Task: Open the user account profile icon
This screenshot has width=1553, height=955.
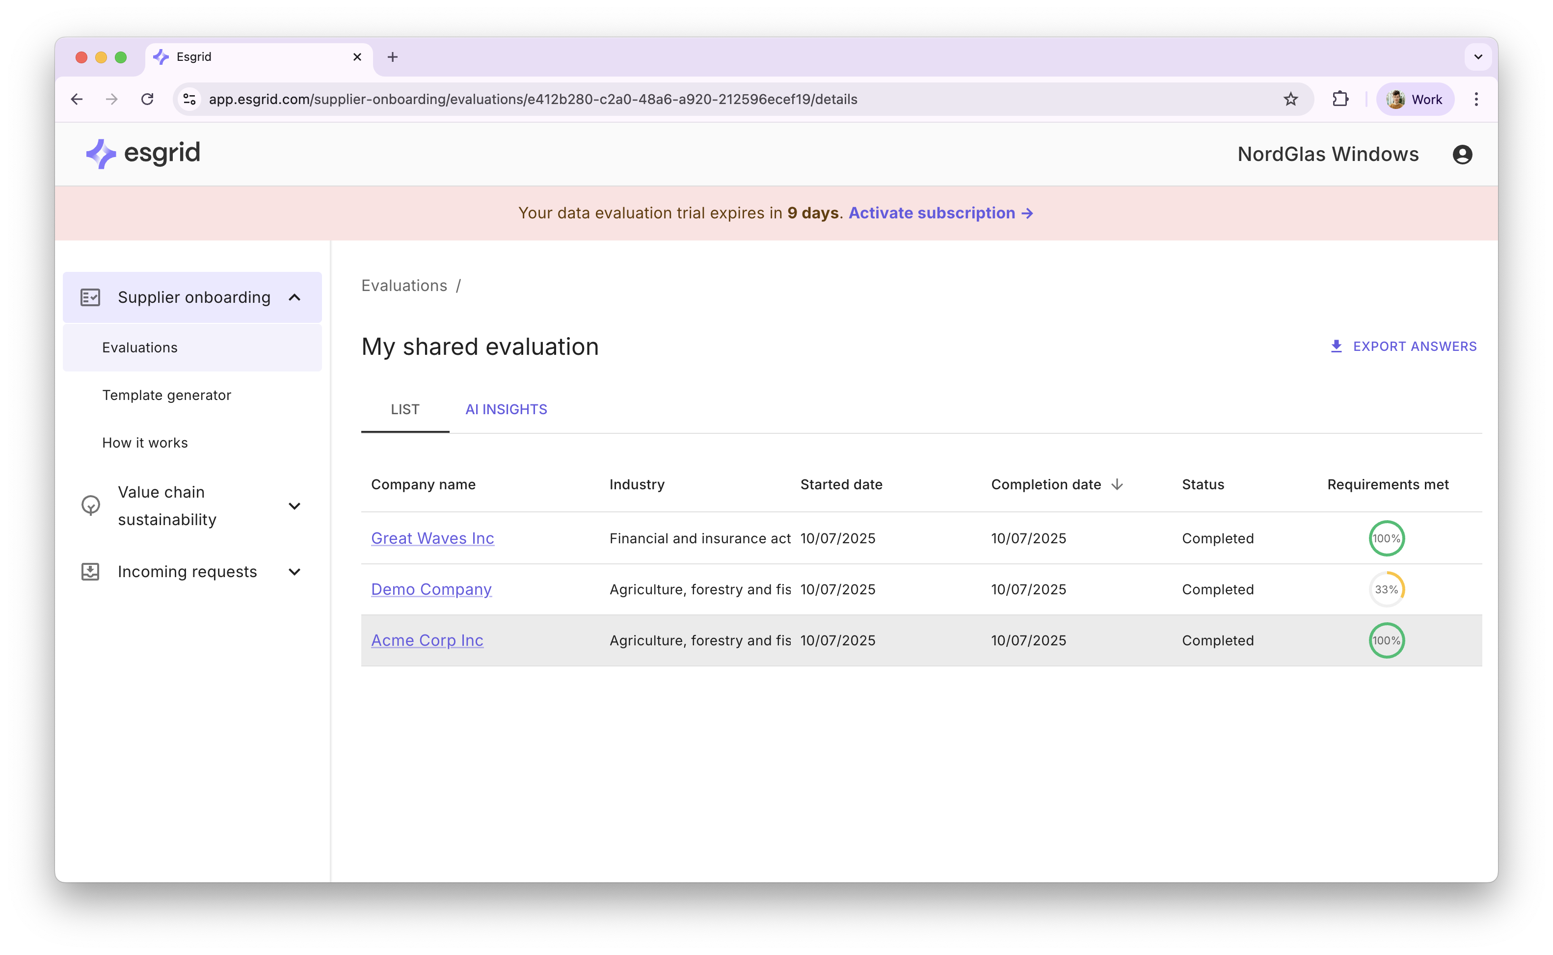Action: [1462, 155]
